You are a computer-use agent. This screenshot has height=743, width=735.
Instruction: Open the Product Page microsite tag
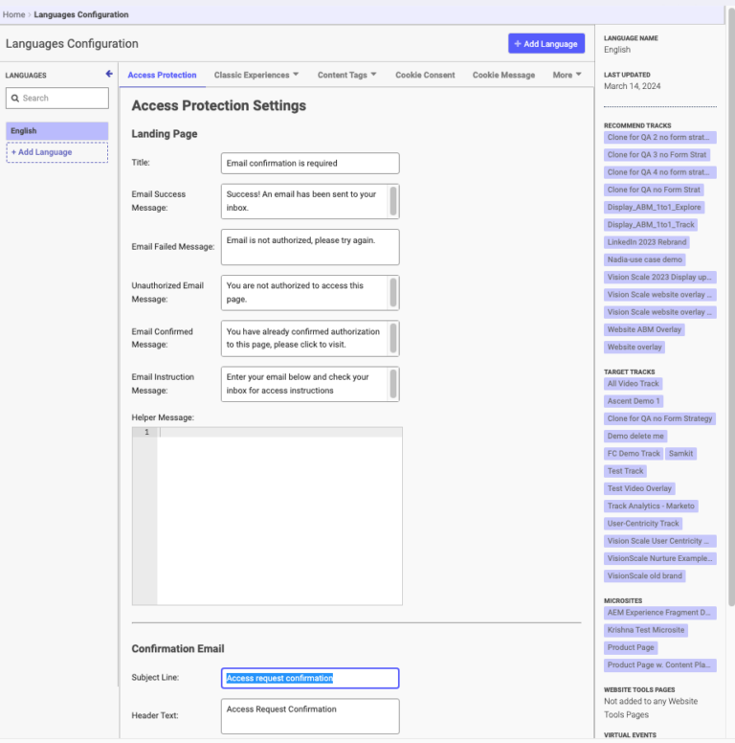631,648
